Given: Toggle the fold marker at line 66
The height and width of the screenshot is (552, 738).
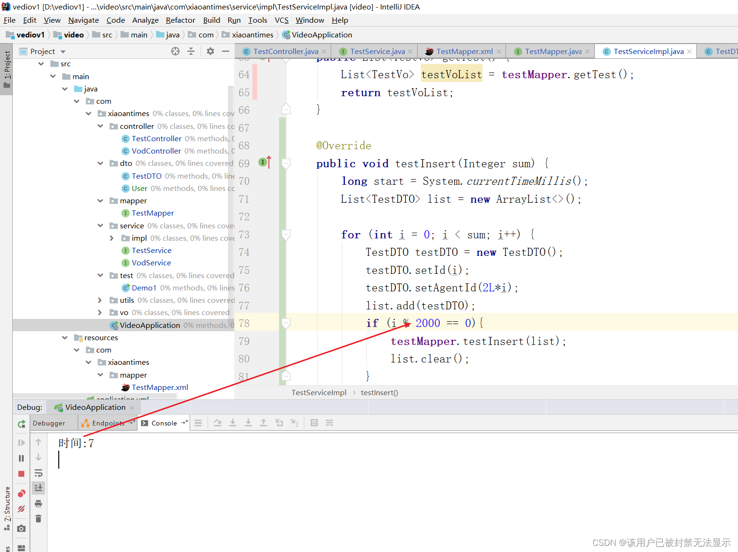Looking at the screenshot, I should pos(286,109).
